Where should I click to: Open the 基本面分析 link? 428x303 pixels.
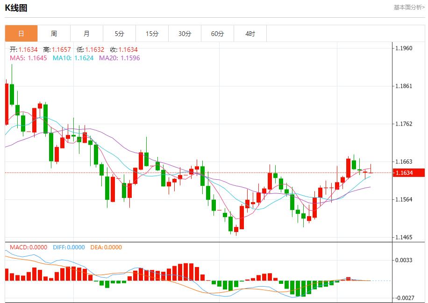409,7
